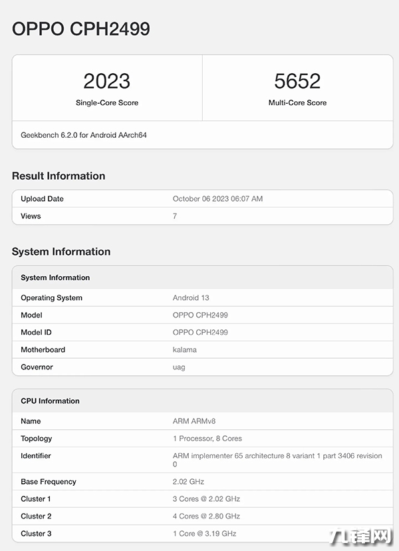Click the Result Information heading
The image size is (399, 551).
pyautogui.click(x=59, y=176)
